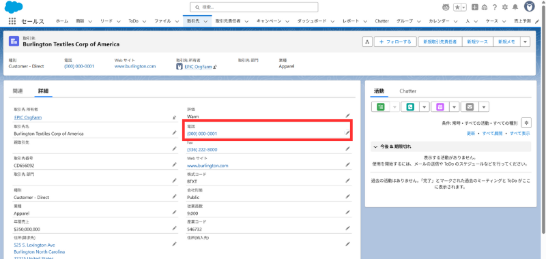The width and height of the screenshot is (546, 259).
Task: Edit 電話 field in details via pencil
Action: click(x=347, y=132)
